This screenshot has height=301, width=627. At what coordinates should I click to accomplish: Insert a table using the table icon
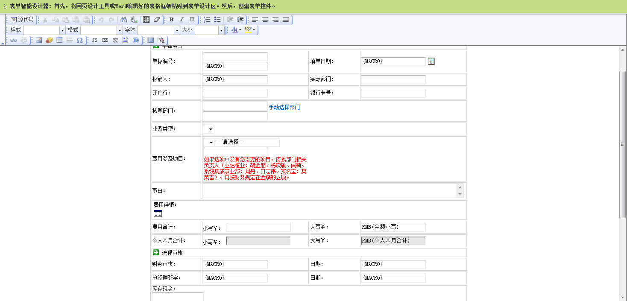tap(59, 41)
